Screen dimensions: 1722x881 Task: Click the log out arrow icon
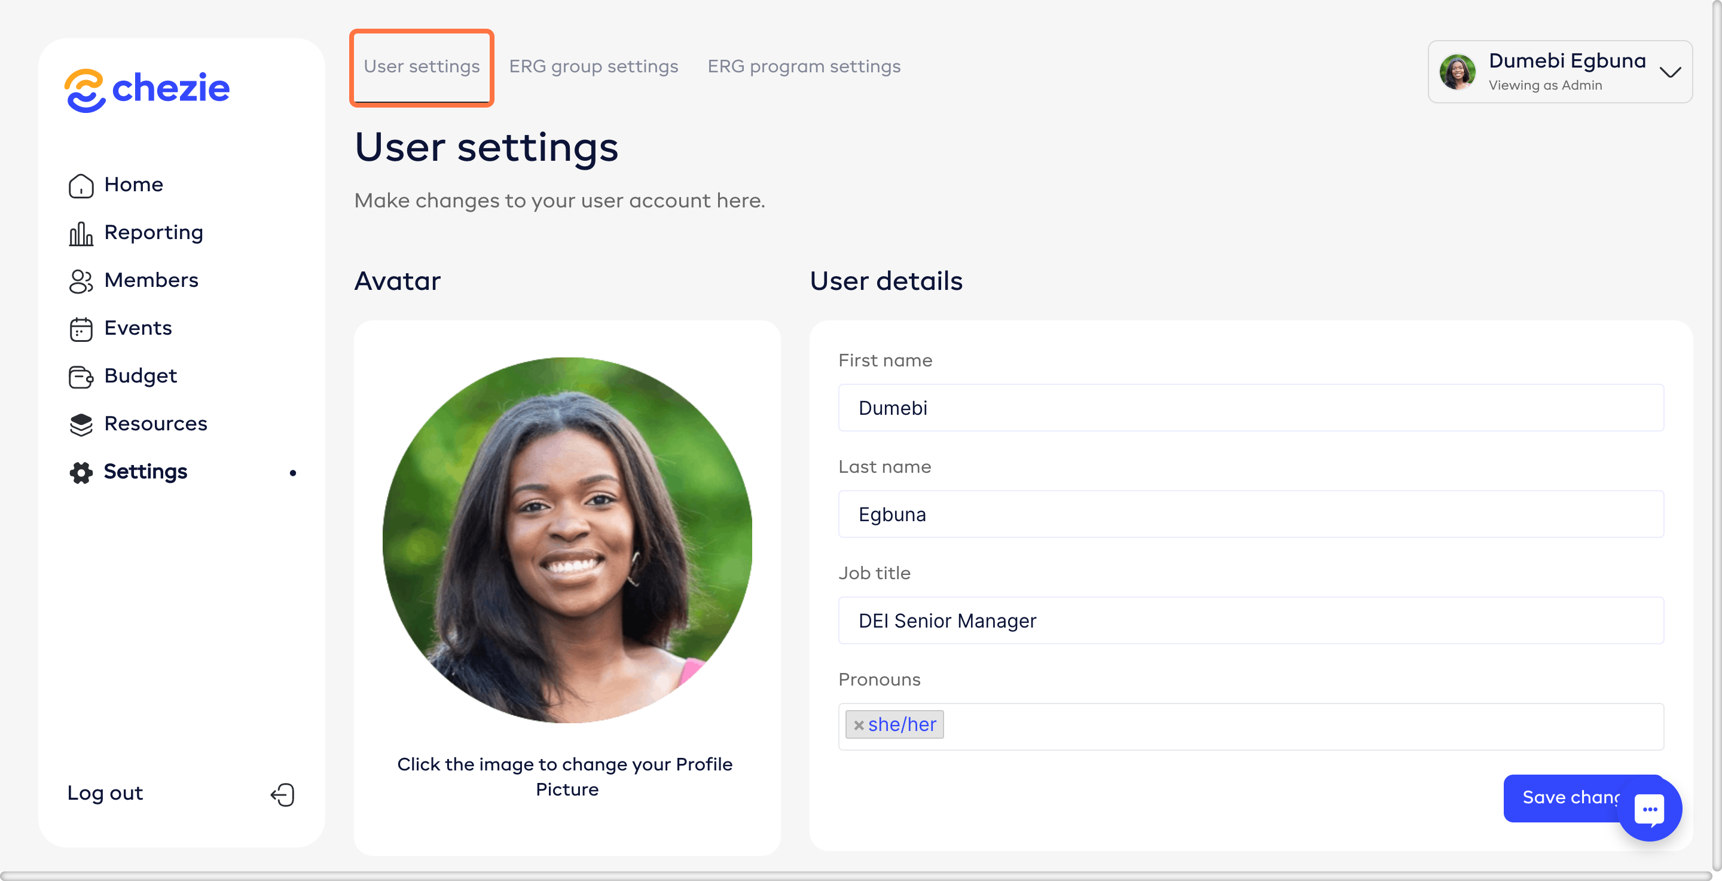pos(283,794)
